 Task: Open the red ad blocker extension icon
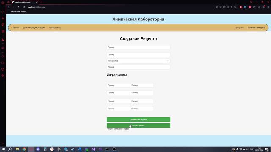tap(250, 7)
